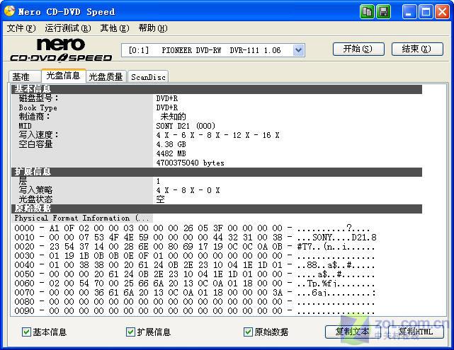This screenshot has height=350, width=454.
Task: Click the green copy icon in title bar
Action: tap(367, 12)
